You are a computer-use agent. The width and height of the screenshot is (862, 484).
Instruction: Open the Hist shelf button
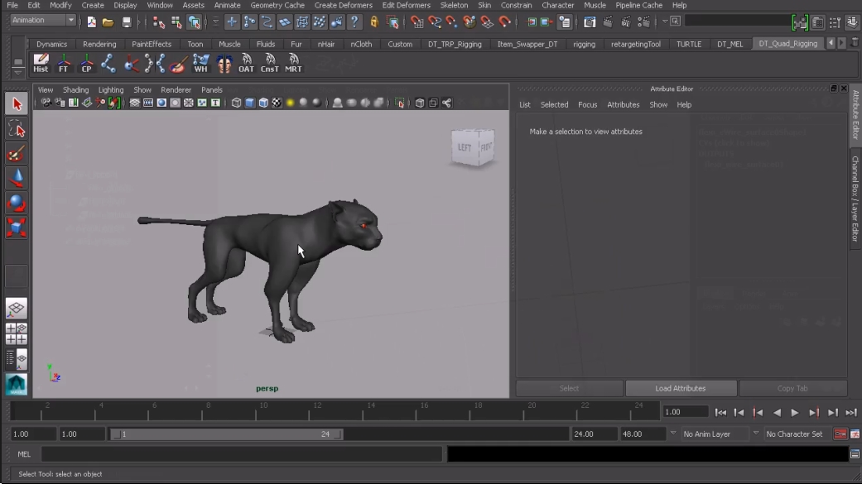(x=41, y=63)
